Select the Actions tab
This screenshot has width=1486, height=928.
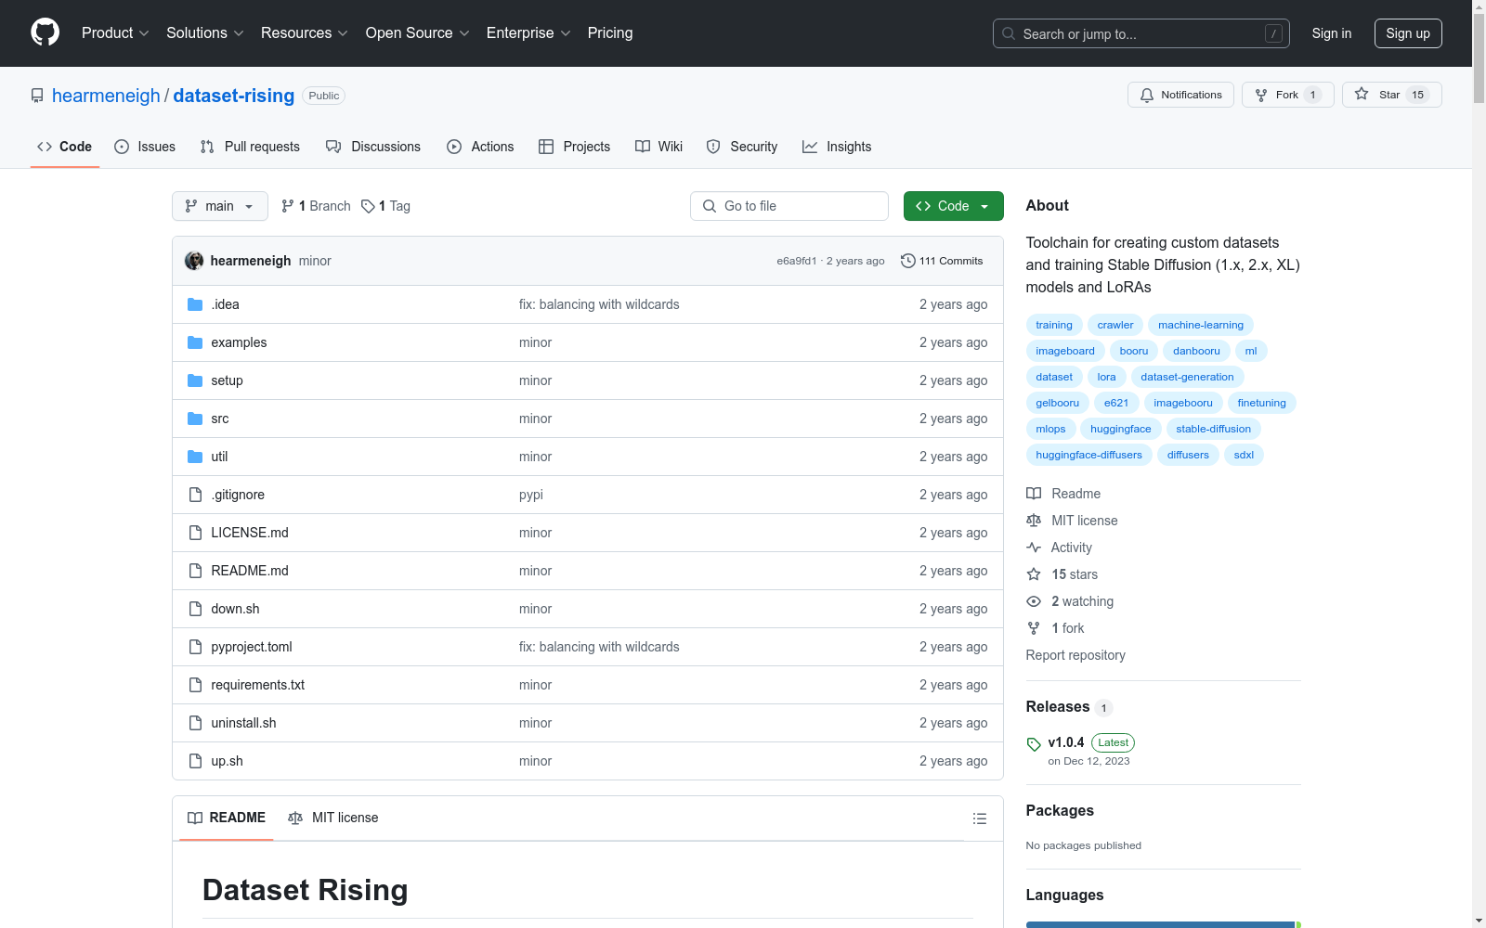pos(480,147)
